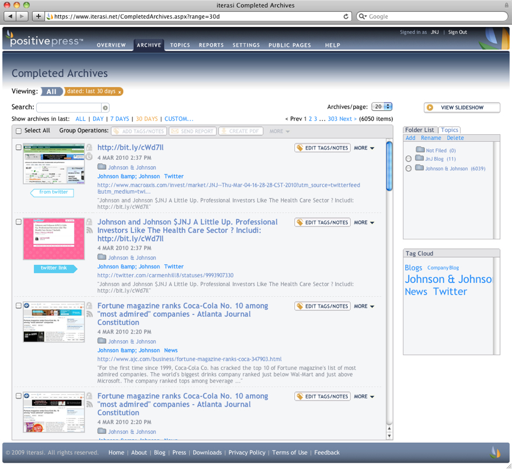This screenshot has height=469, width=512.
Task: Click the RSS icon on the Johnson and Johnson $JNJ archive
Action: (89, 230)
